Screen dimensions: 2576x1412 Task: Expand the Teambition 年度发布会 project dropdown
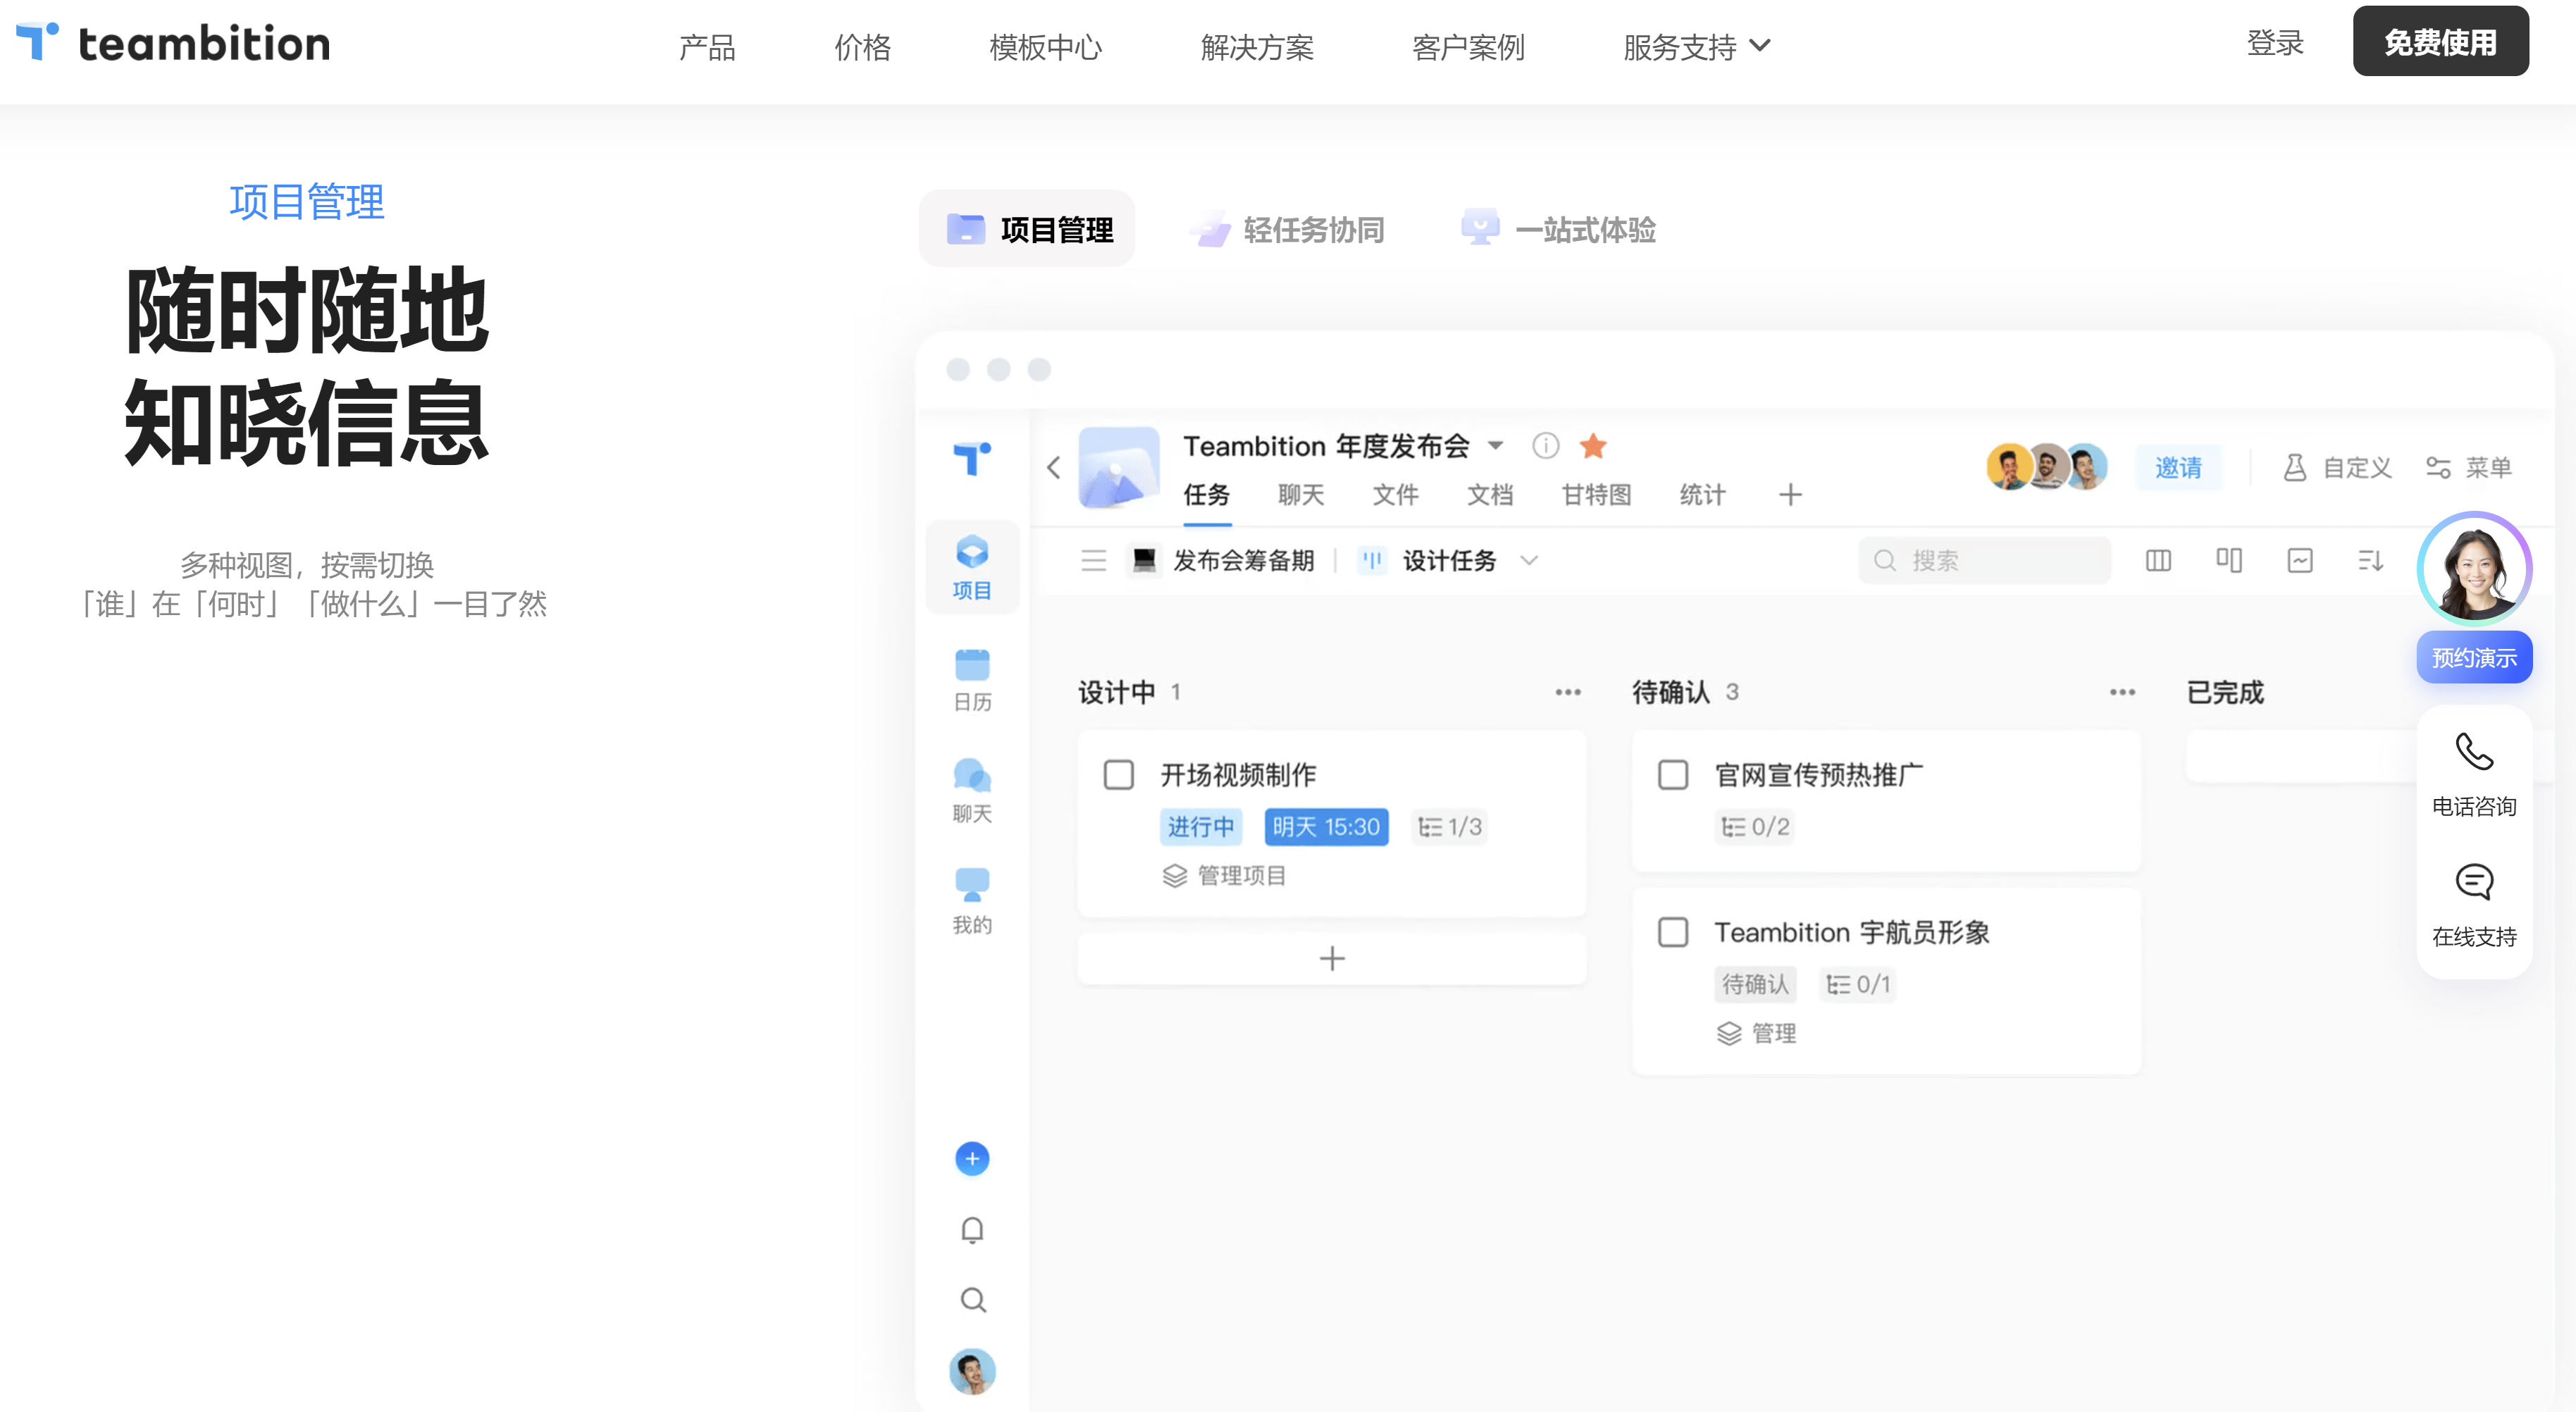pyautogui.click(x=1496, y=446)
